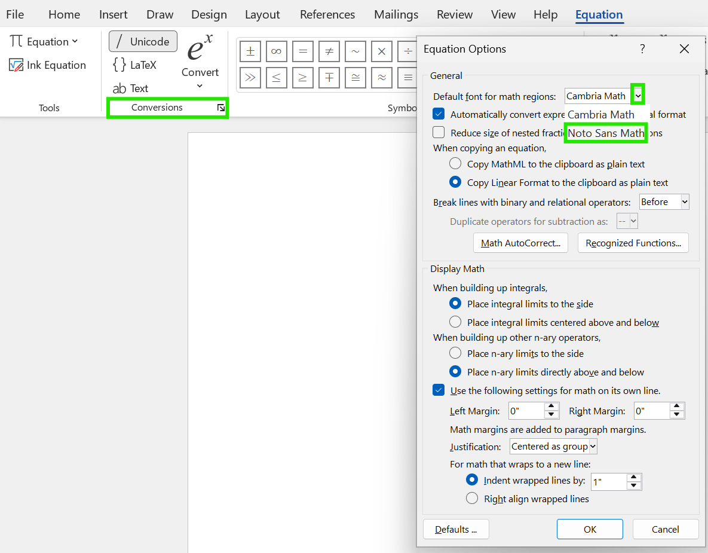
Task: Select the division sign symbol
Action: tap(407, 51)
